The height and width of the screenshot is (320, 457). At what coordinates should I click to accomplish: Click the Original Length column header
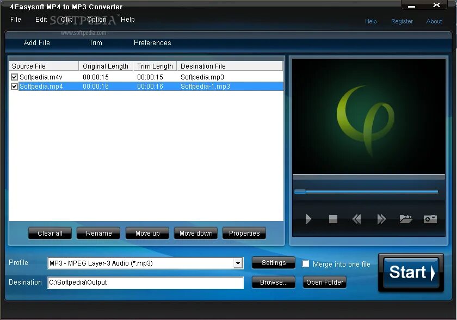point(106,66)
